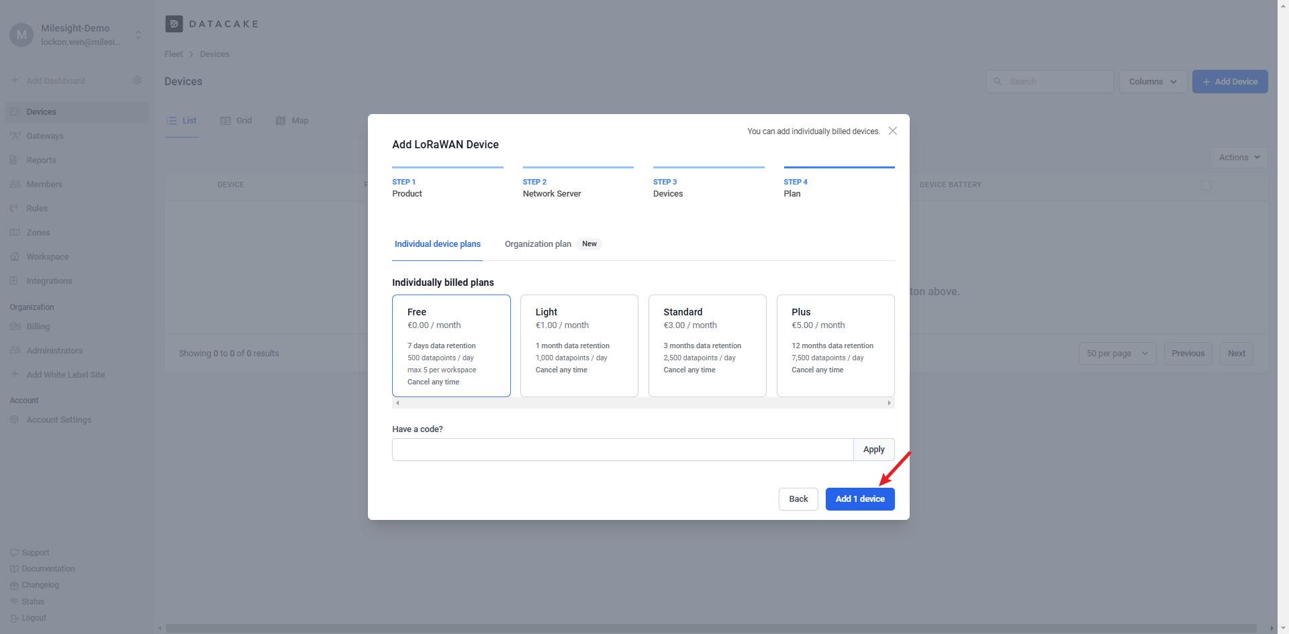Viewport: 1289px width, 634px height.
Task: Open Rules in the sidebar
Action: click(x=77, y=209)
